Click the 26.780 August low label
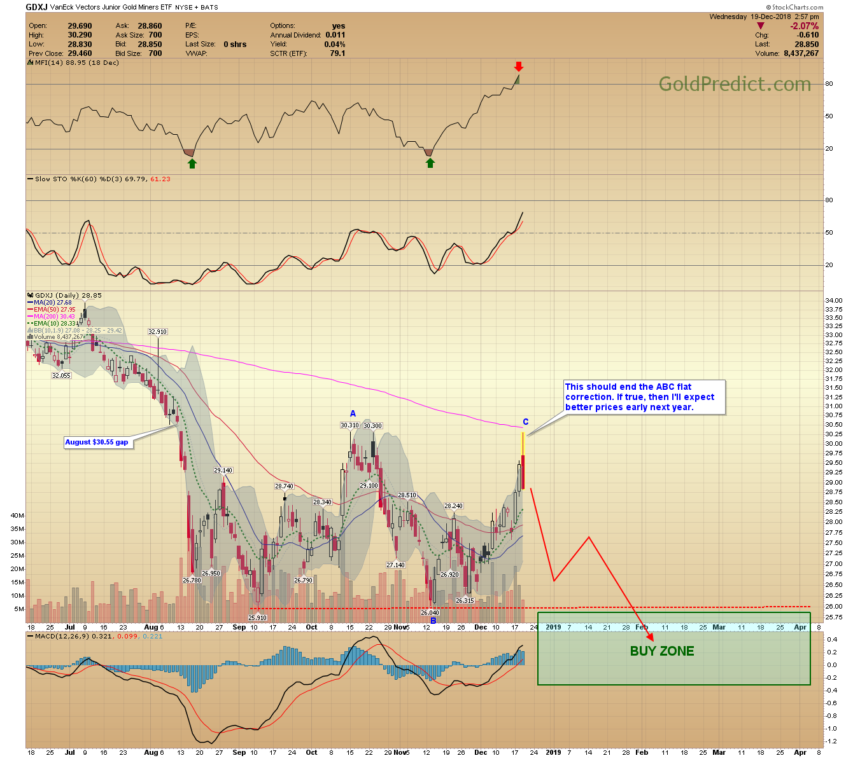 click(192, 581)
